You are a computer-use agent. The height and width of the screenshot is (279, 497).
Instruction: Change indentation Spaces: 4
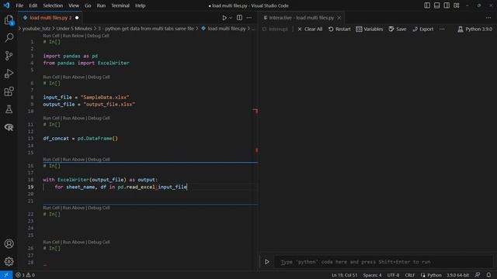[373, 275]
